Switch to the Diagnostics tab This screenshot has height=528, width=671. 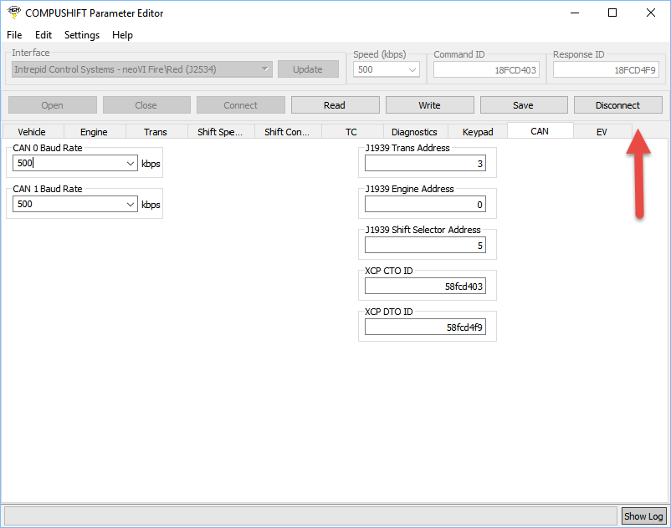pos(414,132)
